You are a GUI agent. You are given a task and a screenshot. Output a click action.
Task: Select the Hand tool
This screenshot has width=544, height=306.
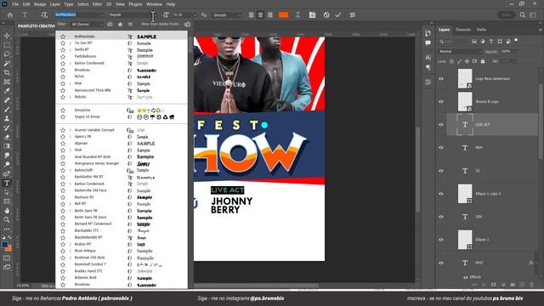point(7,211)
